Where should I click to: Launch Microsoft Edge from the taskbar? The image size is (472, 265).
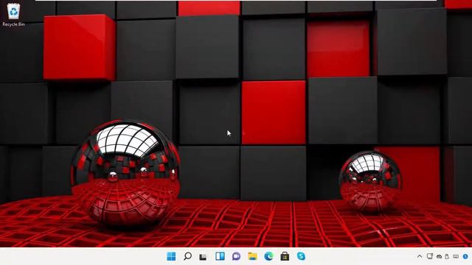tap(268, 256)
